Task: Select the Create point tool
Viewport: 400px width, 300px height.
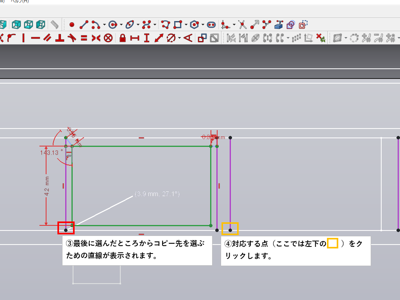Action: pos(71,25)
